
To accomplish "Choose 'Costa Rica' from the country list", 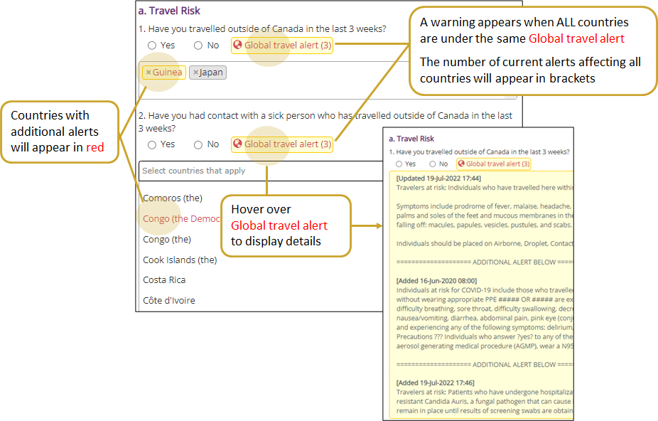I will click(165, 280).
